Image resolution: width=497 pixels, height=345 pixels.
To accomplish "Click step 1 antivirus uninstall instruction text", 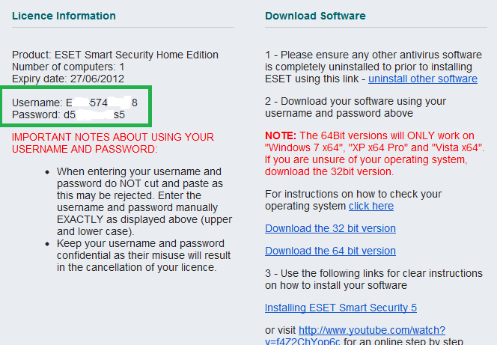I will [373, 67].
